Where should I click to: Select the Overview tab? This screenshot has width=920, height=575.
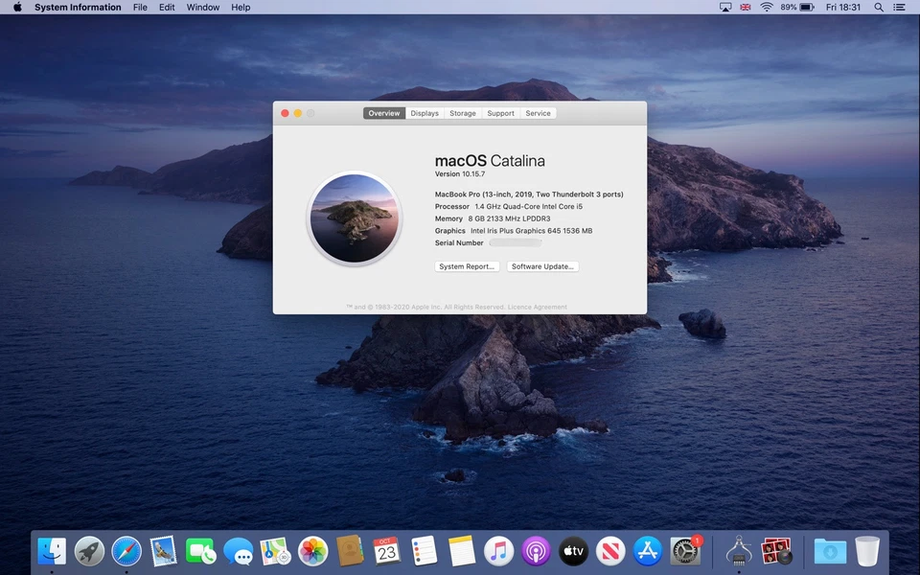pyautogui.click(x=384, y=113)
